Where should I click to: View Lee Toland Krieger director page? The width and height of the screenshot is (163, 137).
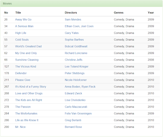click(x=76, y=66)
